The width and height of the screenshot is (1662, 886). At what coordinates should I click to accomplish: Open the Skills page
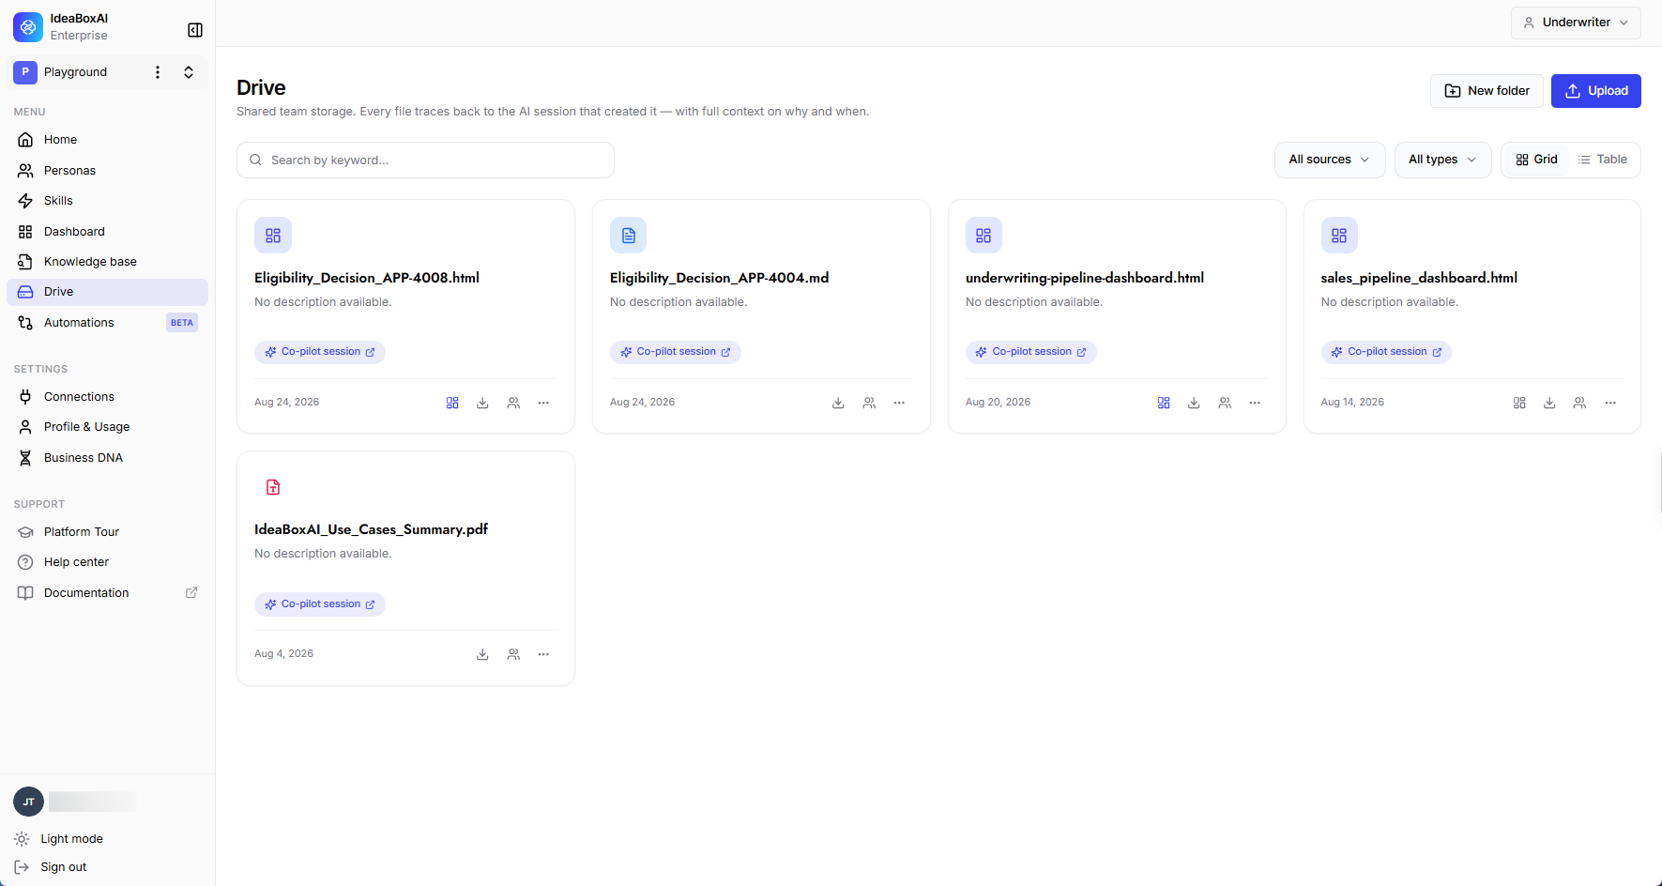click(107, 201)
